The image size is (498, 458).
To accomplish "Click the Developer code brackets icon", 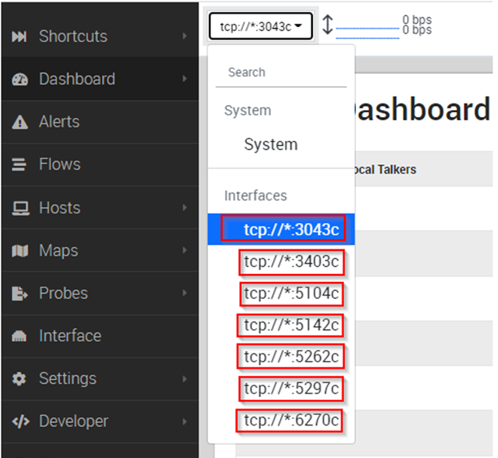I will pyautogui.click(x=21, y=422).
